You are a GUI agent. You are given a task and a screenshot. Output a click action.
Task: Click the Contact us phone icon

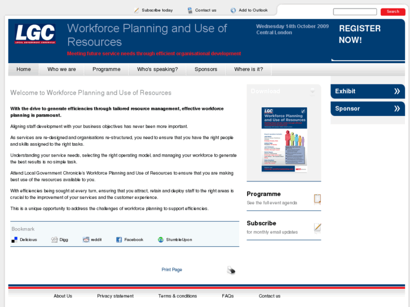190,10
